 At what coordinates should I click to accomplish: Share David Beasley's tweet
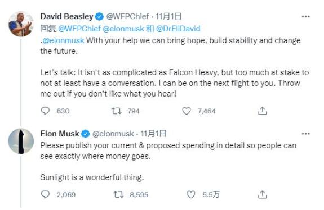(x=262, y=111)
